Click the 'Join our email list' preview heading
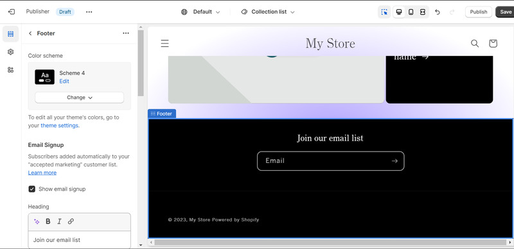 coord(330,138)
